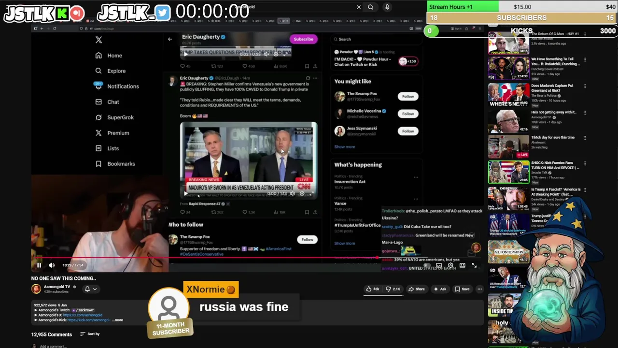Open menu for Does Maduro's Capture video
The height and width of the screenshot is (348, 618).
click(x=585, y=87)
